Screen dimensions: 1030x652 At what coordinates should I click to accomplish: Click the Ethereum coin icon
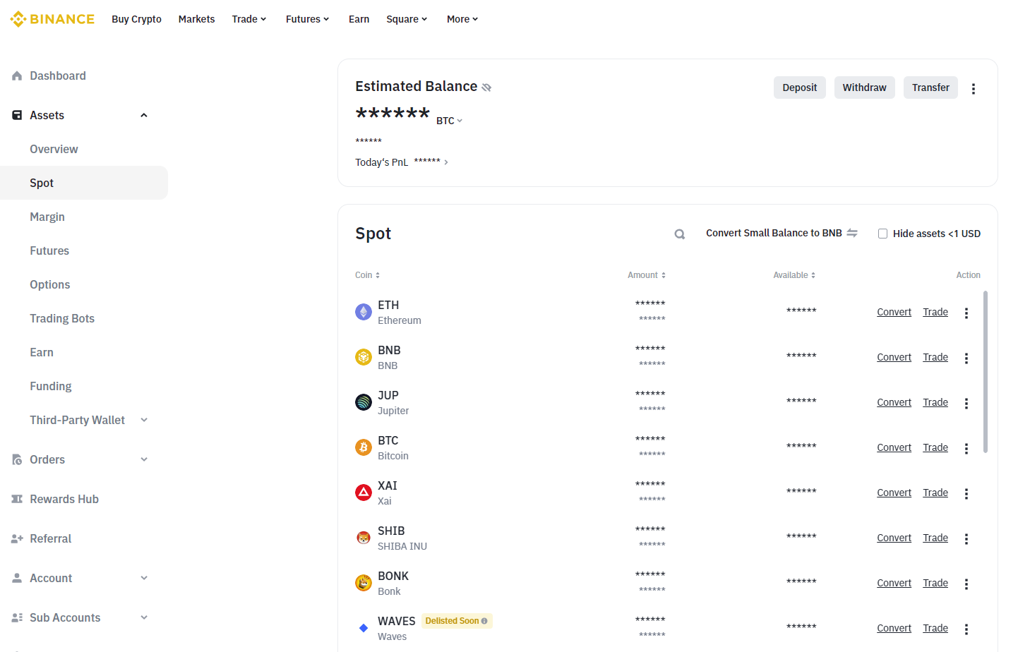(x=364, y=312)
